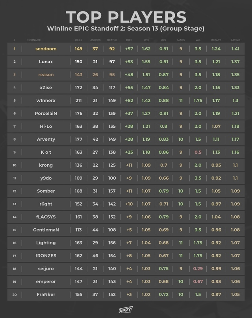Click w1nnerx's kills value 211
This screenshot has height=318, width=252.
click(79, 101)
